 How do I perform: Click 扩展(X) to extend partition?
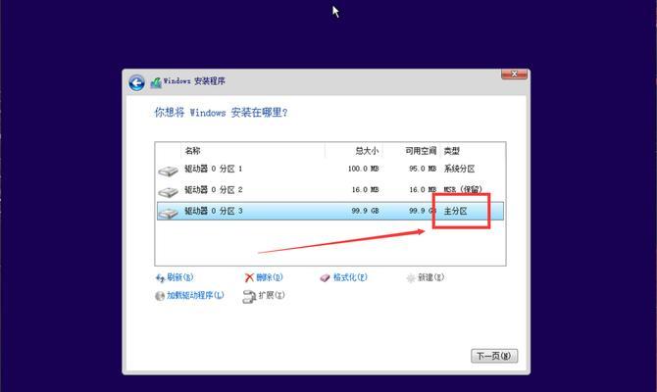tap(272, 295)
